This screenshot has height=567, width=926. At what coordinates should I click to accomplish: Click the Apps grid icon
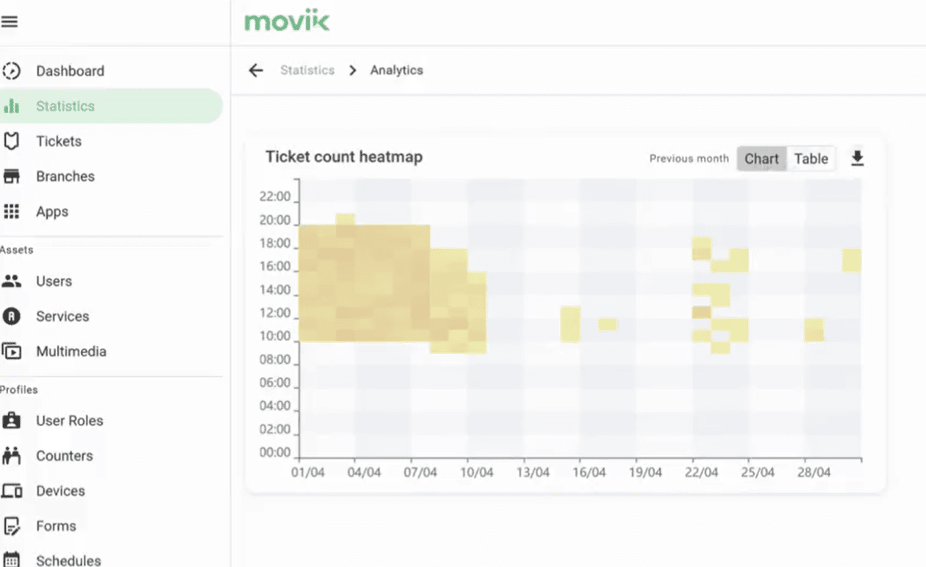tap(12, 212)
